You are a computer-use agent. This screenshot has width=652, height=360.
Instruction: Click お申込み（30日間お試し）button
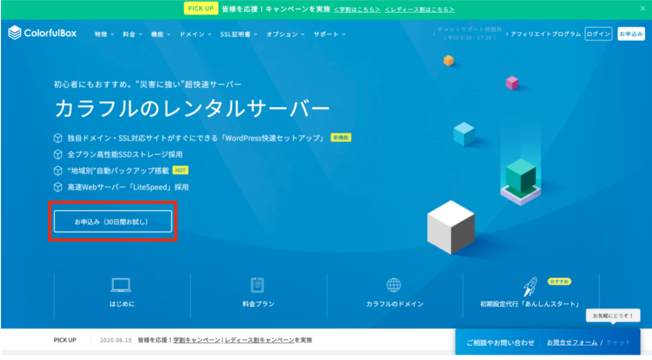pos(113,222)
